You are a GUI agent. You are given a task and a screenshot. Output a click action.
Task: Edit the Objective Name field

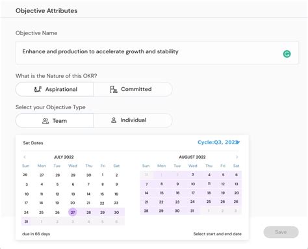(x=157, y=53)
